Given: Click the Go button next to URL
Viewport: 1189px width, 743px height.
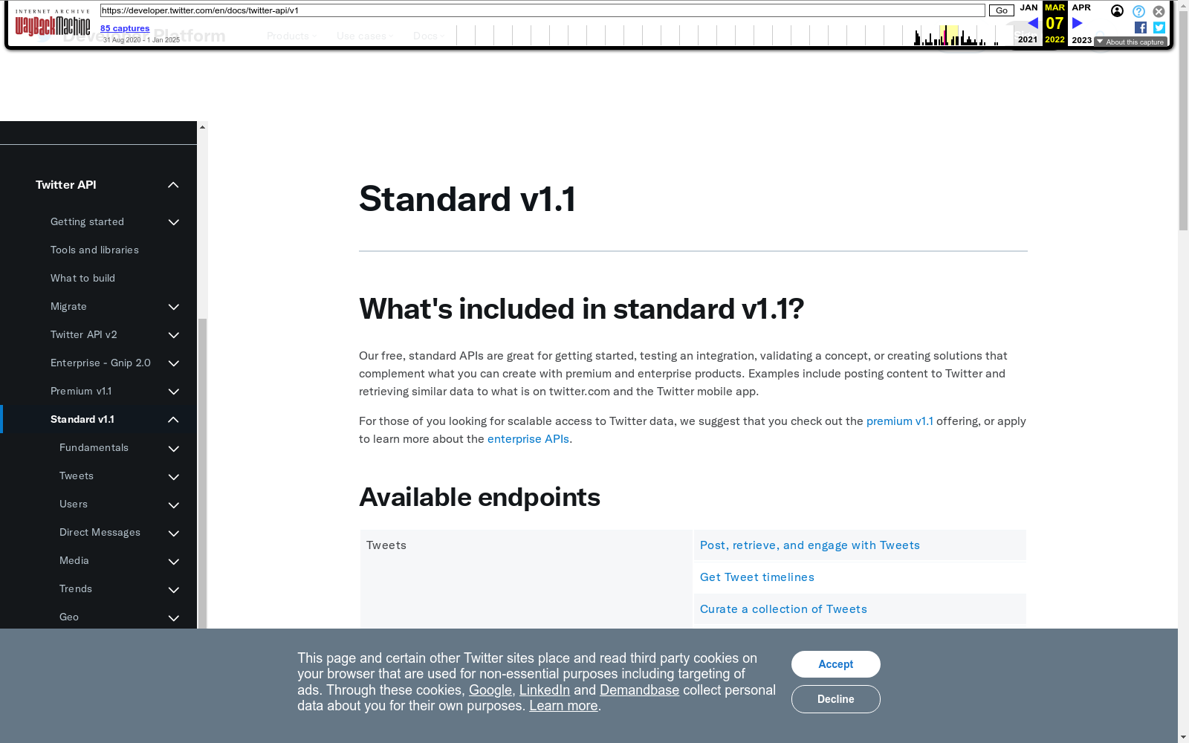Looking at the screenshot, I should tap(1001, 10).
